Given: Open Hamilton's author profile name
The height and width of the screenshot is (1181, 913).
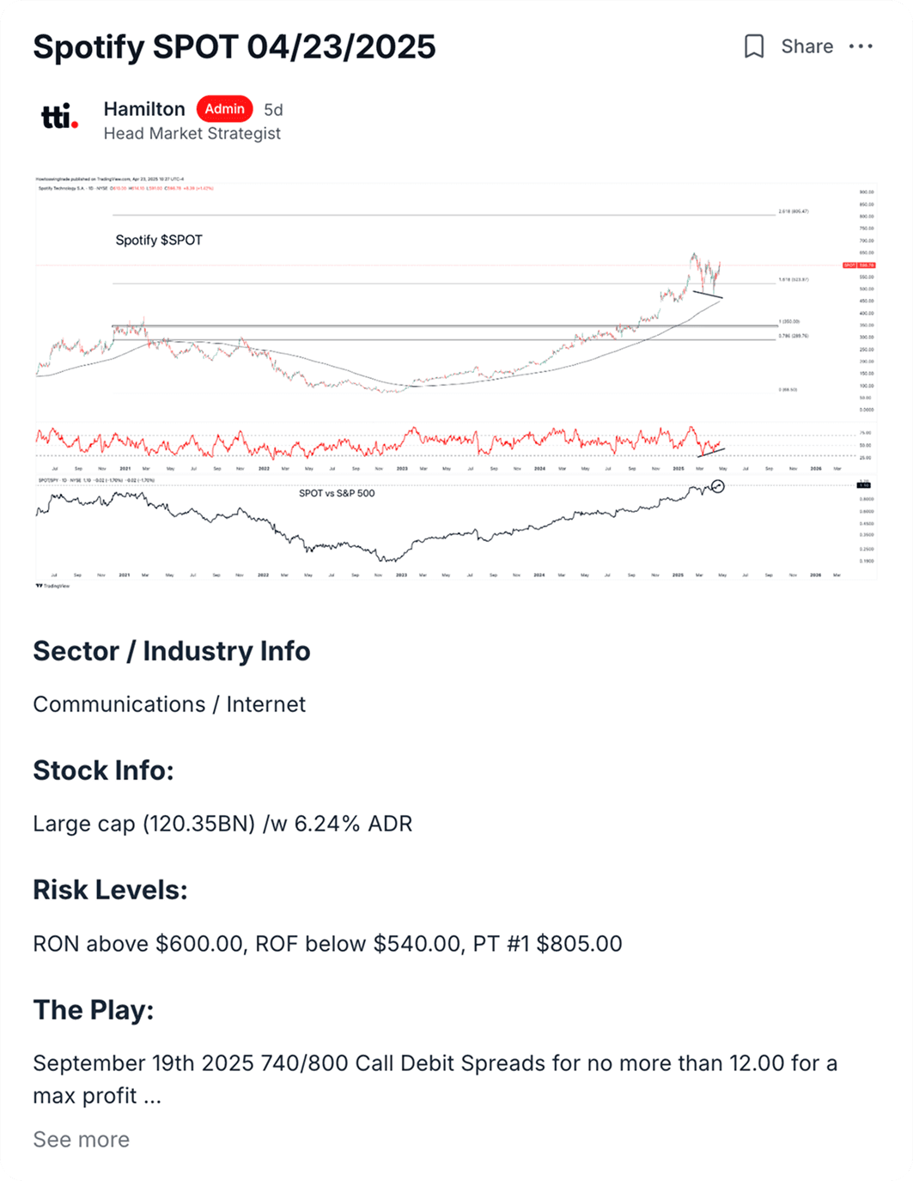Looking at the screenshot, I should (144, 109).
